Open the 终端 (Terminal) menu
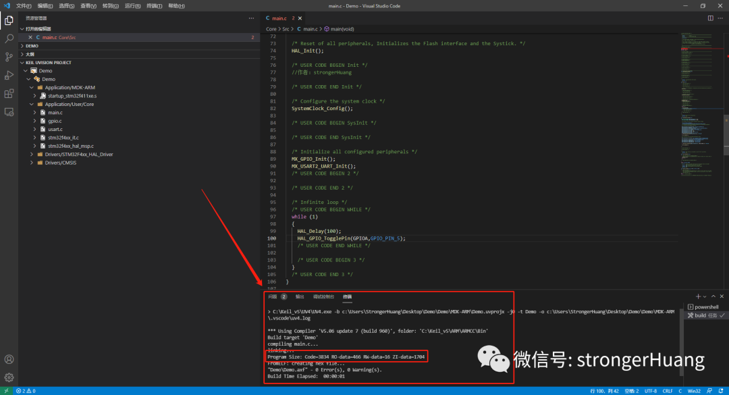 pyautogui.click(x=153, y=5)
